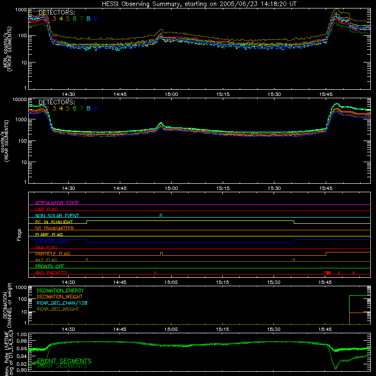This screenshot has height=376, width=376.
Task: Click the vertical Flags axis title
Action: click(19, 235)
